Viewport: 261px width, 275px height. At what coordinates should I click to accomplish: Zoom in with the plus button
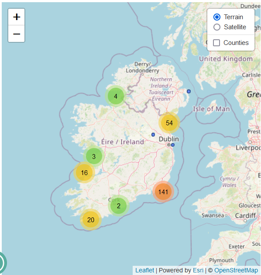coord(16,17)
